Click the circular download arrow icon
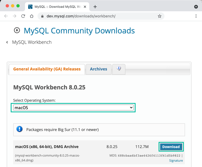Viewport: 202px width, 167px height. (17, 30)
